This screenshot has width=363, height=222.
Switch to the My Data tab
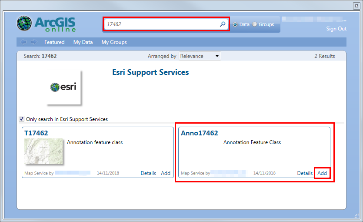click(x=83, y=42)
